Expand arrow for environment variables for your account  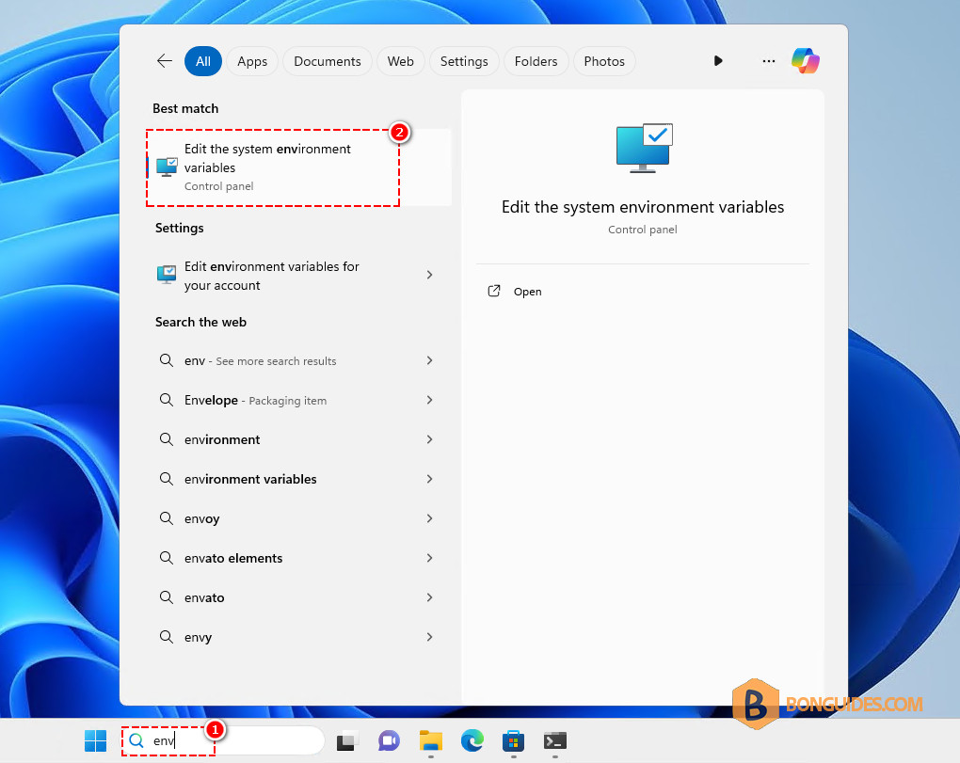(x=430, y=275)
